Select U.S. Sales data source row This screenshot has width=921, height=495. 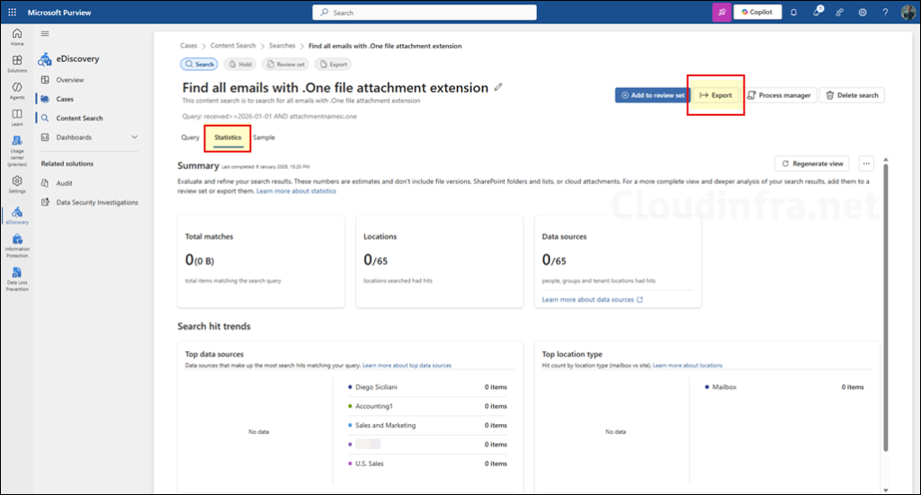coord(427,464)
